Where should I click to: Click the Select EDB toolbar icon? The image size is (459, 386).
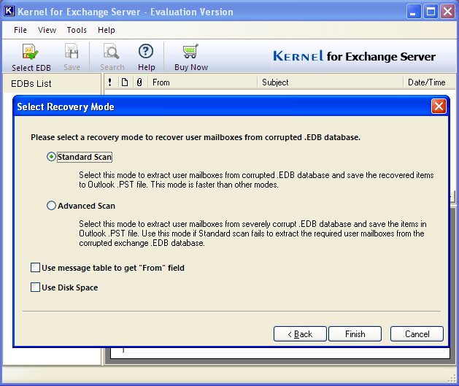pyautogui.click(x=31, y=52)
